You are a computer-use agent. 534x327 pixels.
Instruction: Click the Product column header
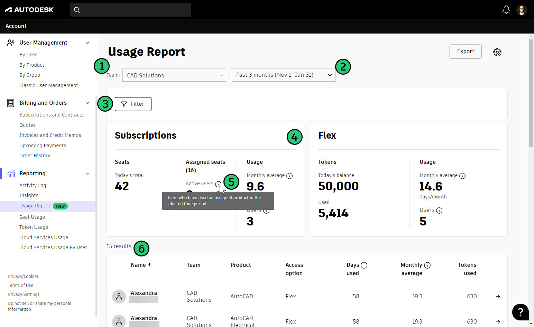(x=241, y=265)
